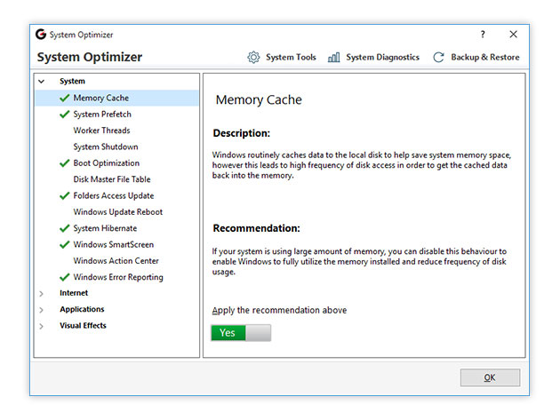Image resolution: width=560 pixels, height=420 pixels.
Task: Click the System Optimizer main heading
Action: [90, 57]
